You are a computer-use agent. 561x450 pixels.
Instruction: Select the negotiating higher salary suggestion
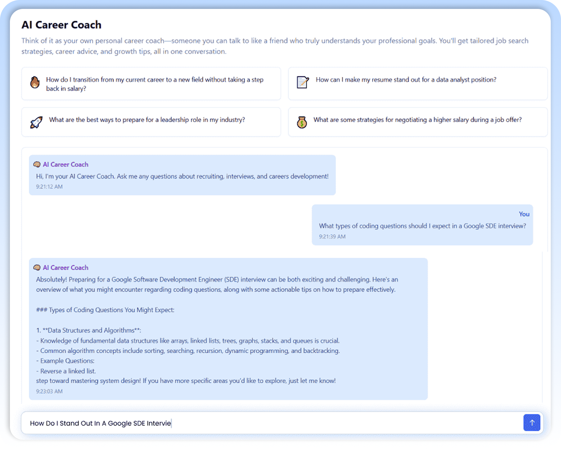point(417,120)
